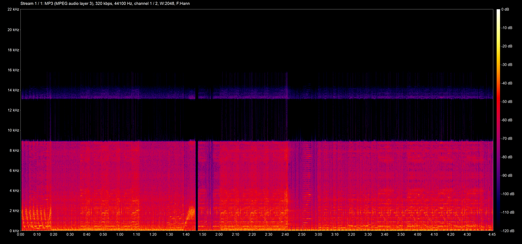The width and height of the screenshot is (522, 244).
Task: Click the 2:40 time label
Action: [x=285, y=235]
